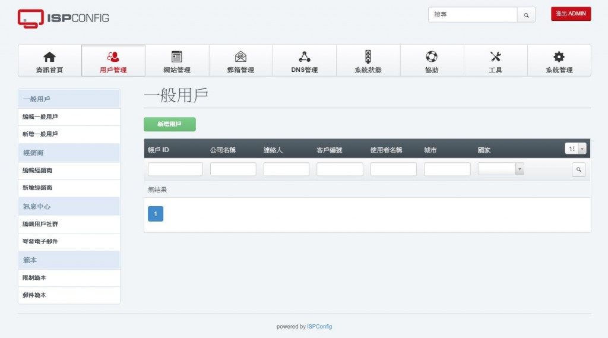Sort by 連絡人 column header

(273, 150)
